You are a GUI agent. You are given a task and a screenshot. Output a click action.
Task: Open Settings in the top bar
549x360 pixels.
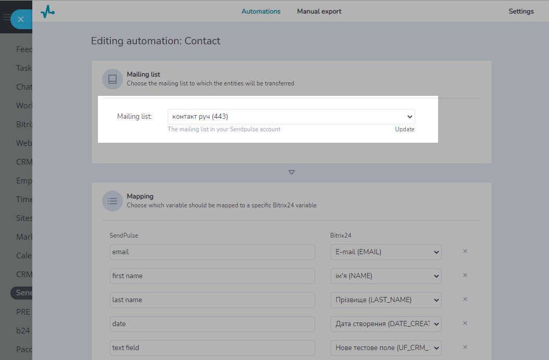(521, 11)
